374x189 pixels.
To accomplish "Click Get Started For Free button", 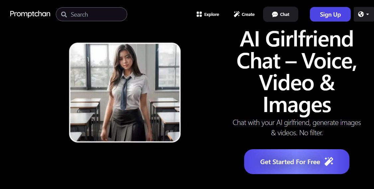I will [x=297, y=161].
